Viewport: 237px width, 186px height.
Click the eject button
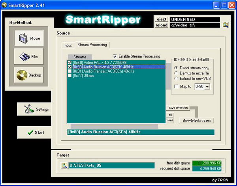click(162, 19)
